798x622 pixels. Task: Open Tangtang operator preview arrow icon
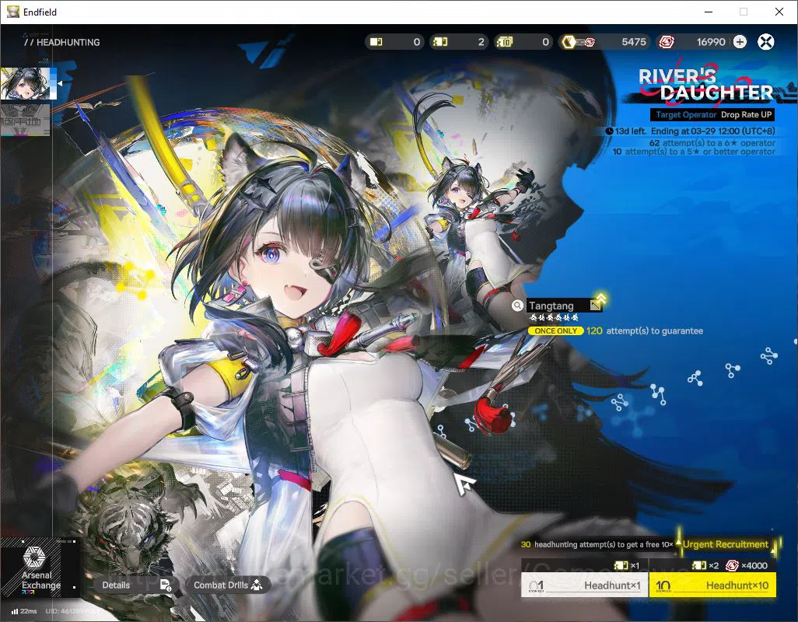tap(598, 302)
